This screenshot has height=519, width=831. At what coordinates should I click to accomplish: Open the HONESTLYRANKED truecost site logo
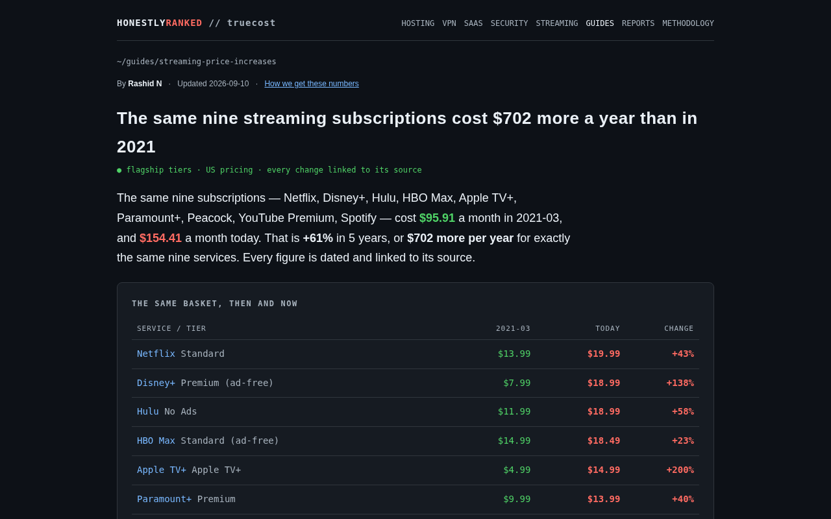[196, 23]
